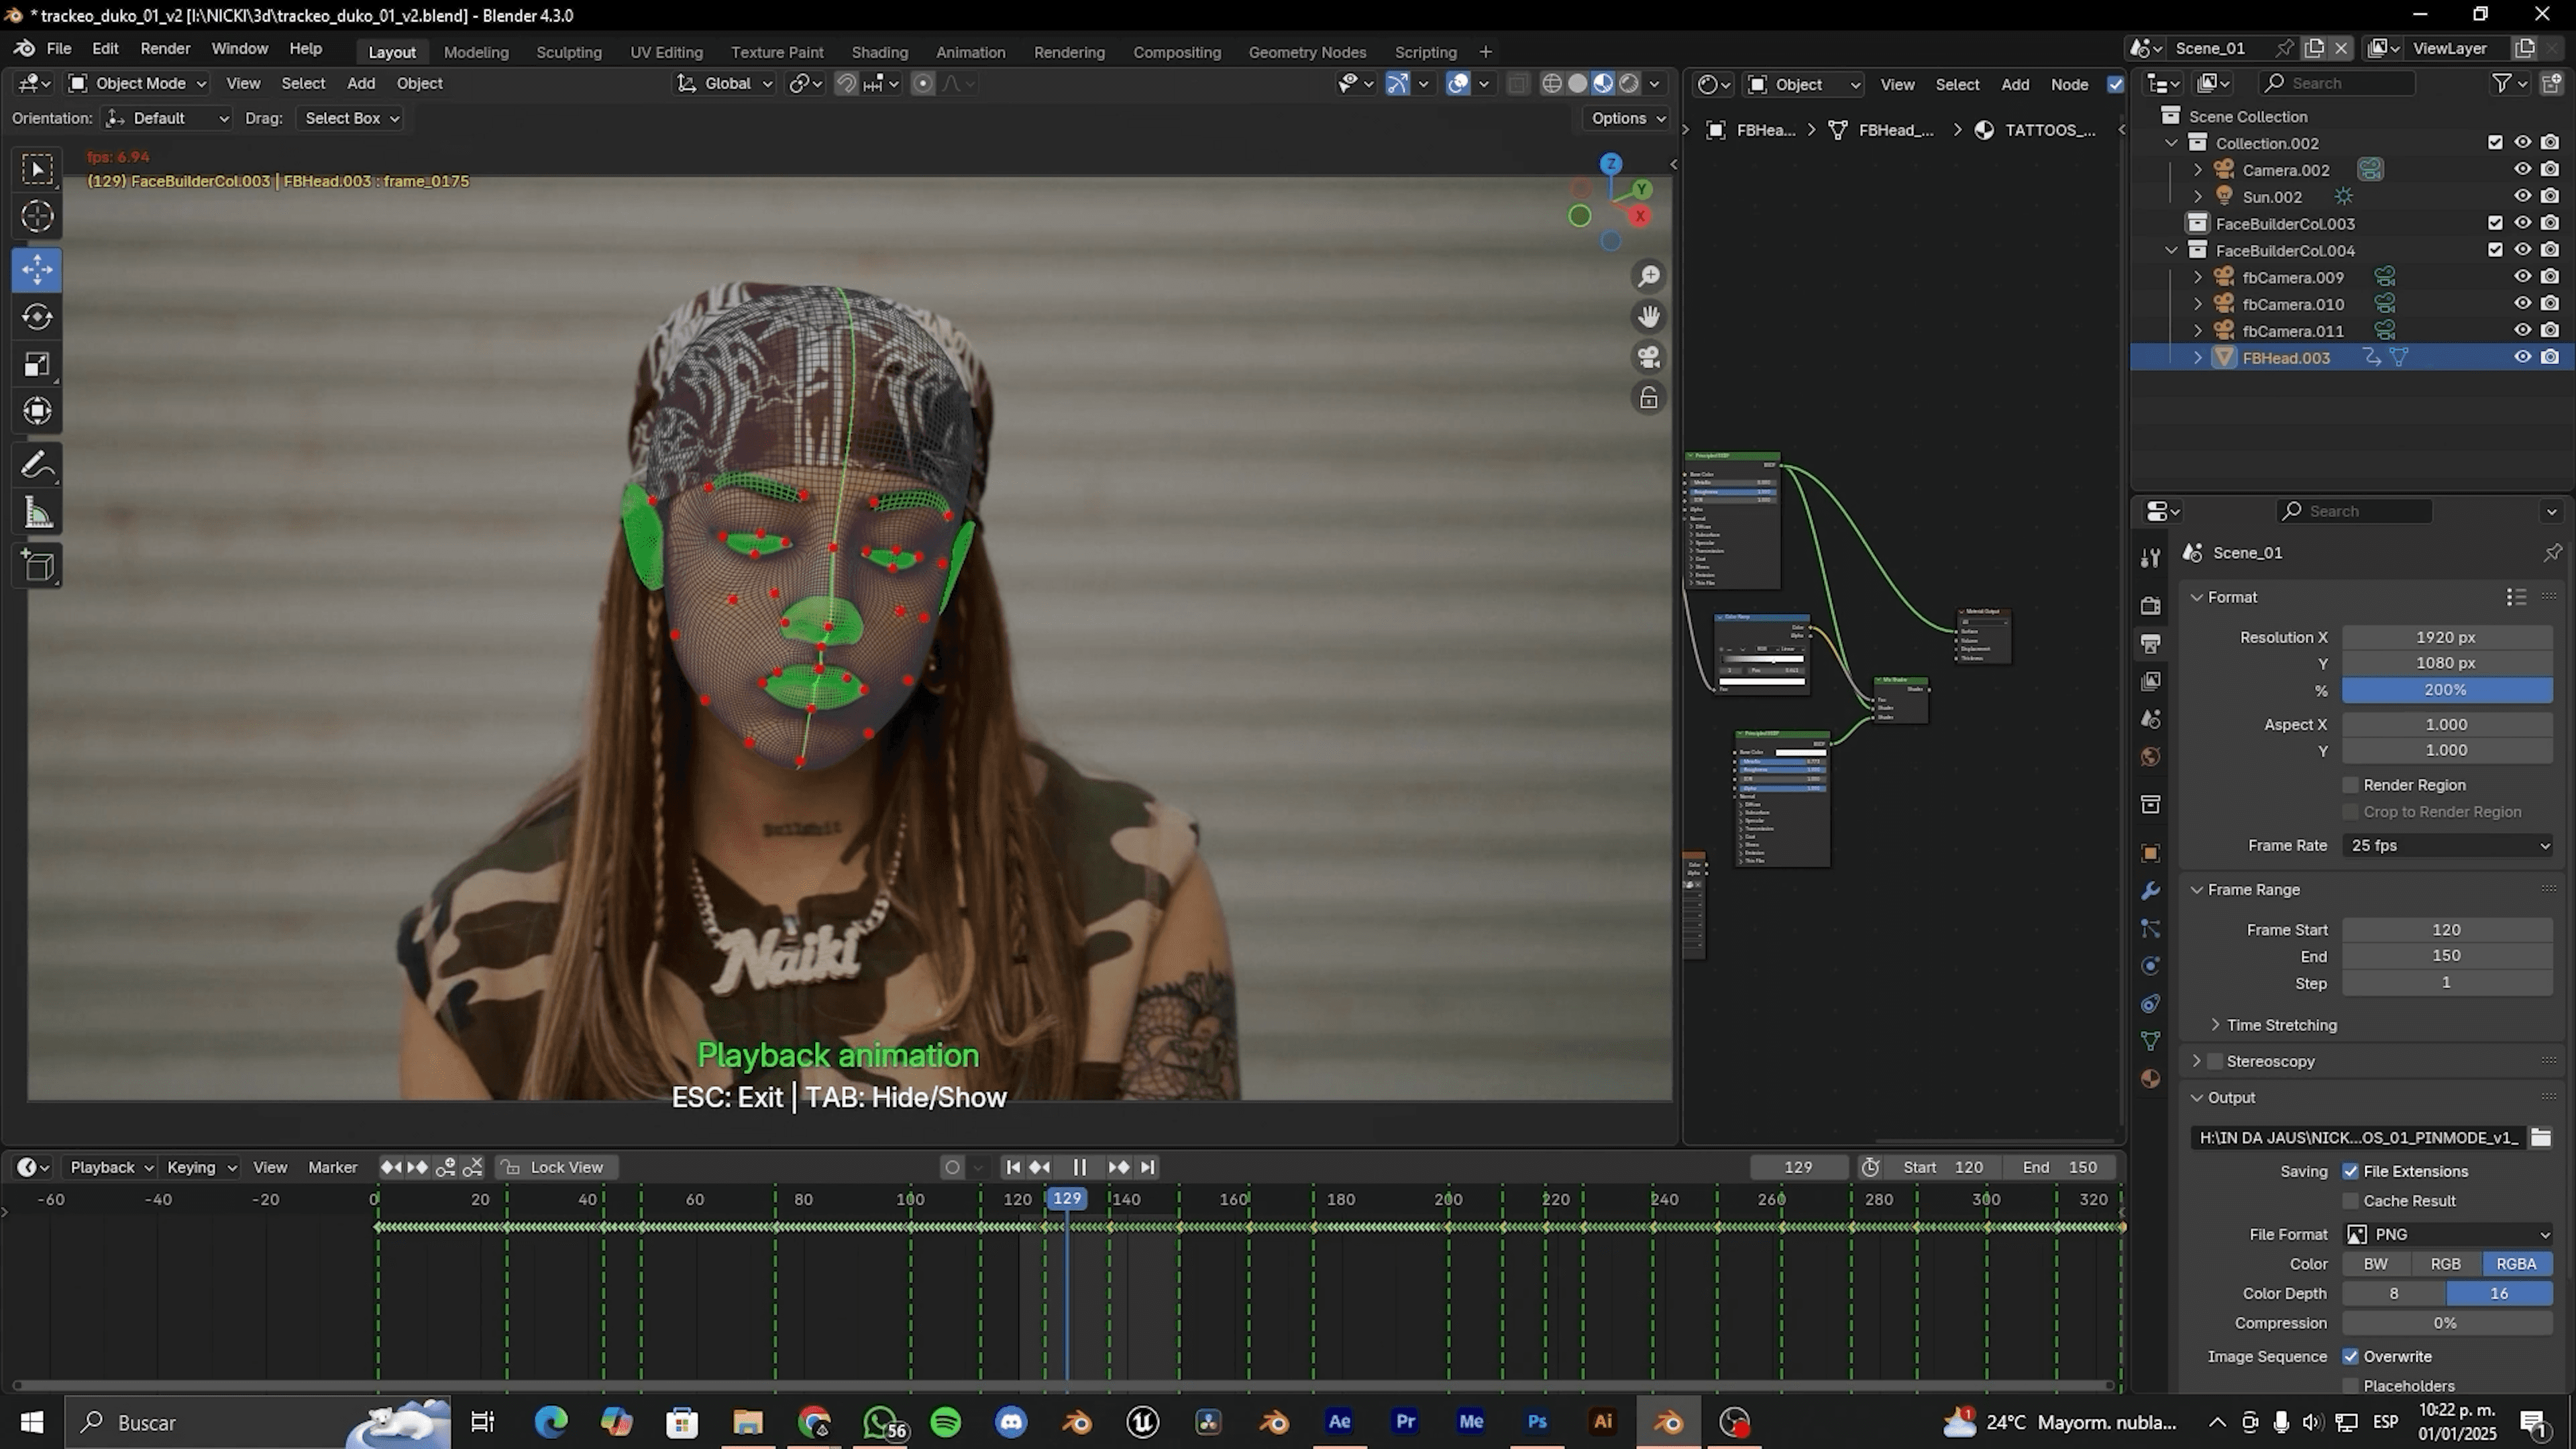Activate the Annotate tool
The image size is (2576, 1449).
(x=37, y=463)
